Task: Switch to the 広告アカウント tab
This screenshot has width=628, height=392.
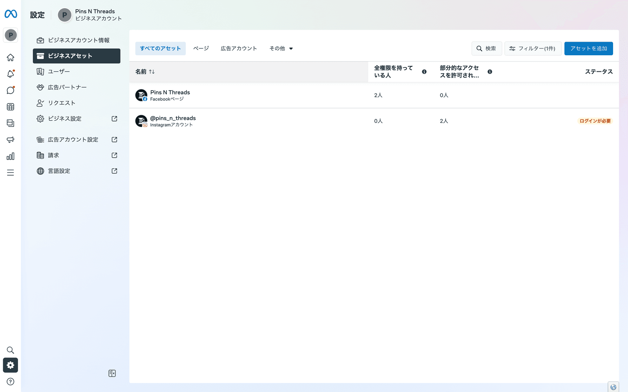Action: point(239,49)
